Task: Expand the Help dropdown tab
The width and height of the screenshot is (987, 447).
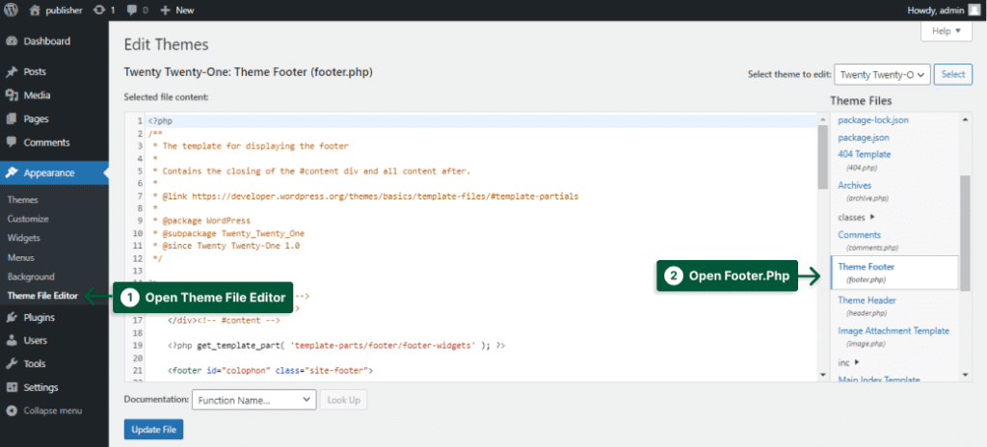Action: point(947,31)
